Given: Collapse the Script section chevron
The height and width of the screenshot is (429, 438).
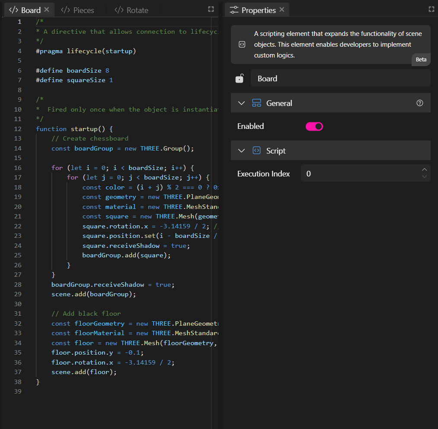Looking at the screenshot, I should (x=242, y=150).
